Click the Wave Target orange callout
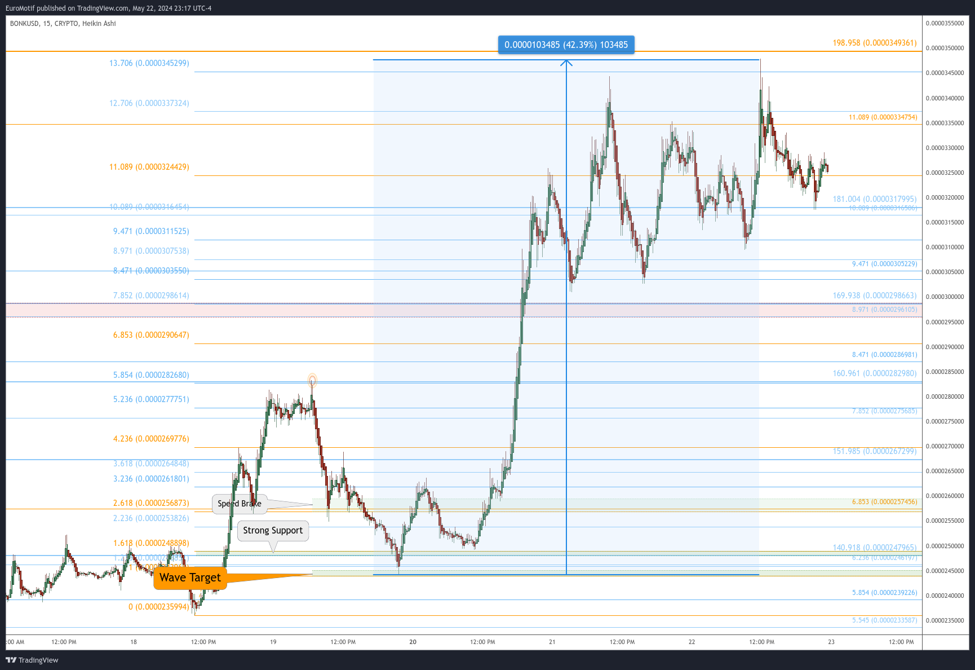 [190, 578]
